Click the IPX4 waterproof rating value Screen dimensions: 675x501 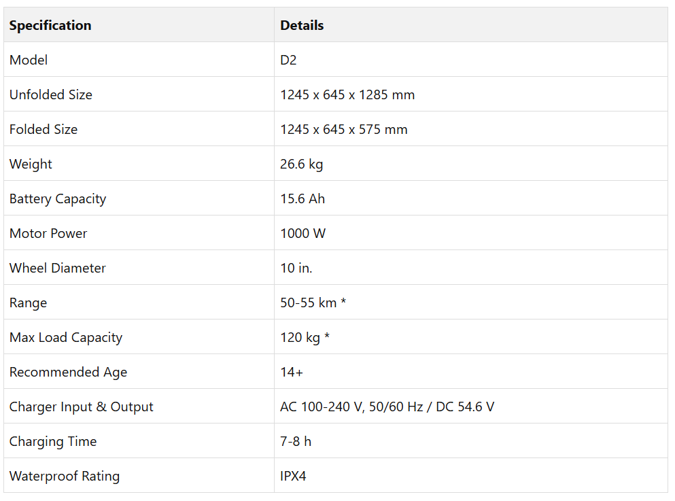point(293,476)
